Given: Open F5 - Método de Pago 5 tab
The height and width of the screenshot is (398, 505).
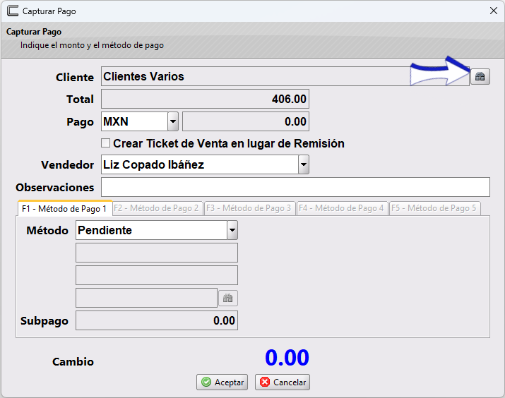Looking at the screenshot, I should coord(434,208).
